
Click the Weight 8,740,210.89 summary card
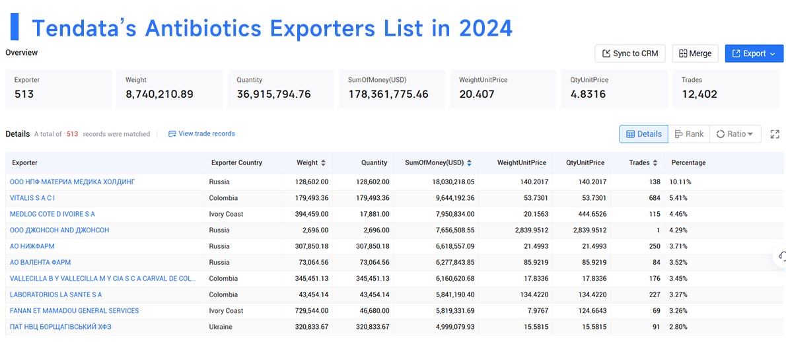pos(170,88)
